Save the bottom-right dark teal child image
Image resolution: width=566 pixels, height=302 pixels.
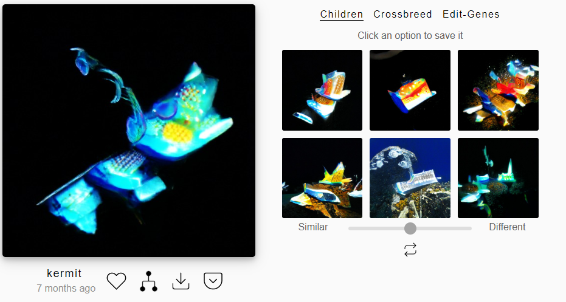tap(498, 178)
